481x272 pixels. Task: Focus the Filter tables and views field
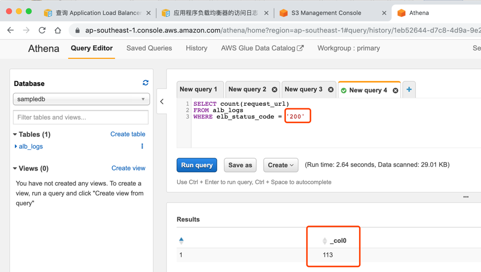(80, 117)
